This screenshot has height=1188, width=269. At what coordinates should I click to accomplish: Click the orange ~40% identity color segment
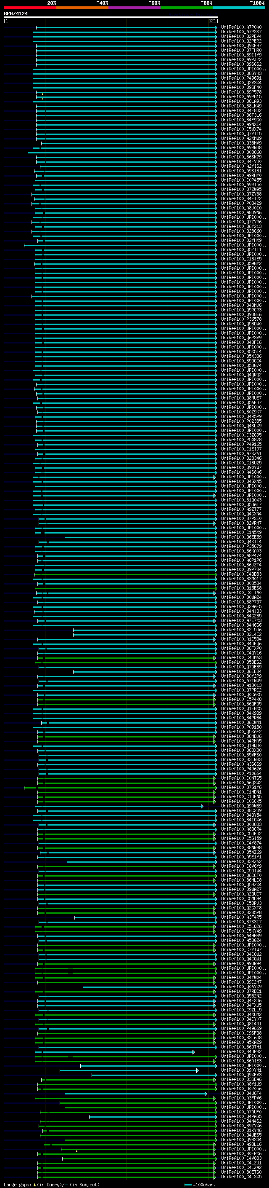pyautogui.click(x=82, y=8)
